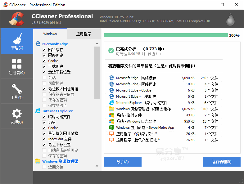Click the 240 个文件 count value
The height and width of the screenshot is (184, 244).
210,78
